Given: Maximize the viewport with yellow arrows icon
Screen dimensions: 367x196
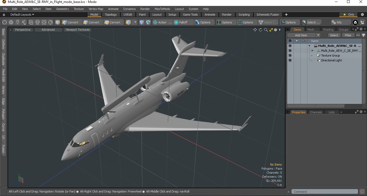Looking at the screenshot, I should pyautogui.click(x=271, y=30).
